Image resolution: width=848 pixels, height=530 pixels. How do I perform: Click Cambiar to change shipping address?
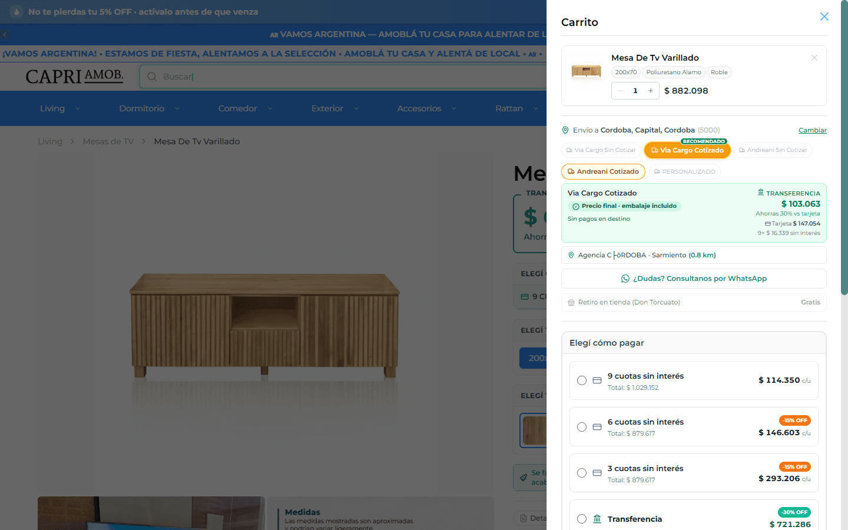coord(813,130)
